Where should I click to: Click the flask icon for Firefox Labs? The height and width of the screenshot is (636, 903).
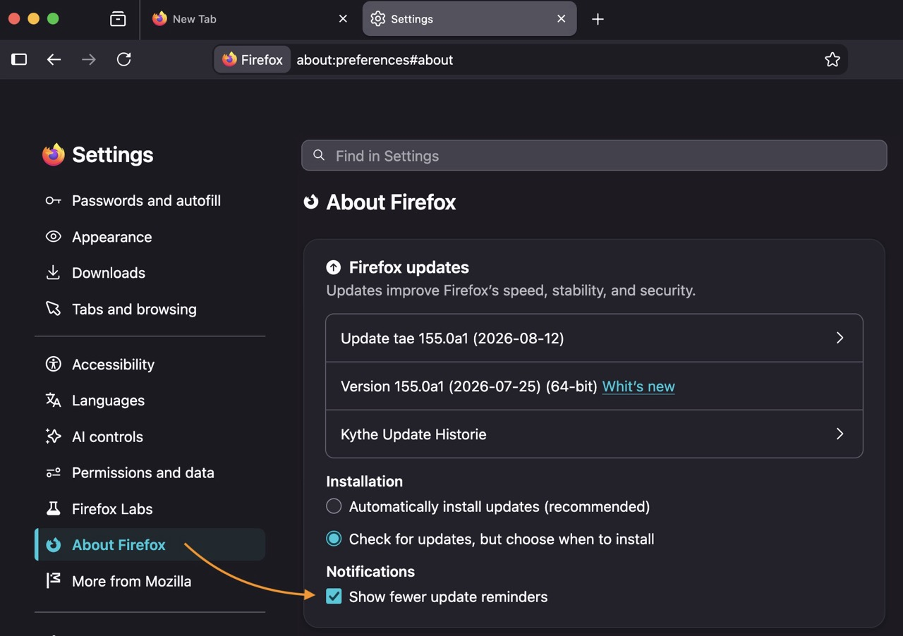[53, 508]
